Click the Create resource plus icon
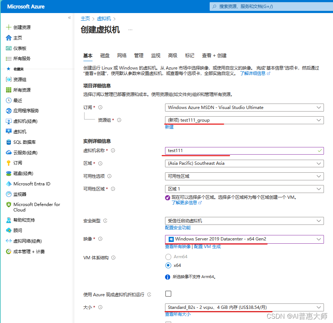 [x=8, y=27]
